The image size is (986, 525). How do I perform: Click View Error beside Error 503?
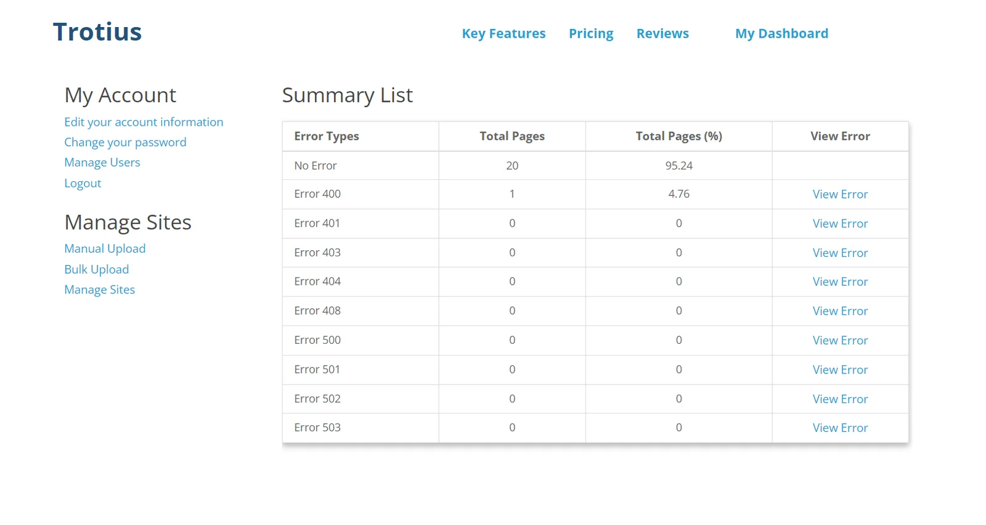[x=839, y=428]
